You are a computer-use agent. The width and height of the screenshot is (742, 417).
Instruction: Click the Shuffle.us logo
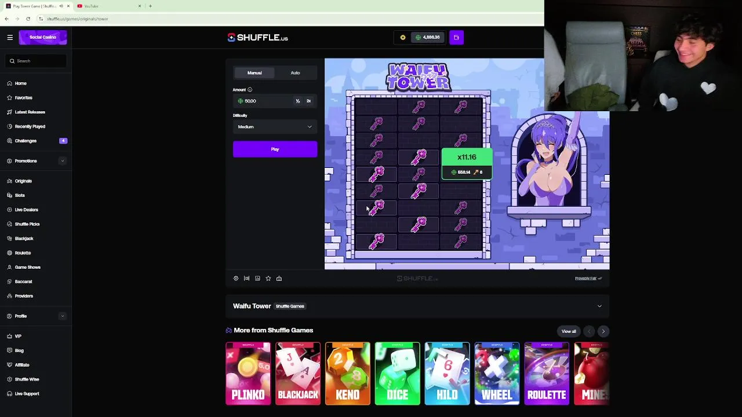tap(258, 38)
